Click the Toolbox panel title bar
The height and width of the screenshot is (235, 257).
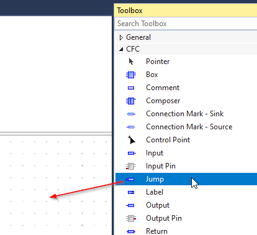pos(186,11)
